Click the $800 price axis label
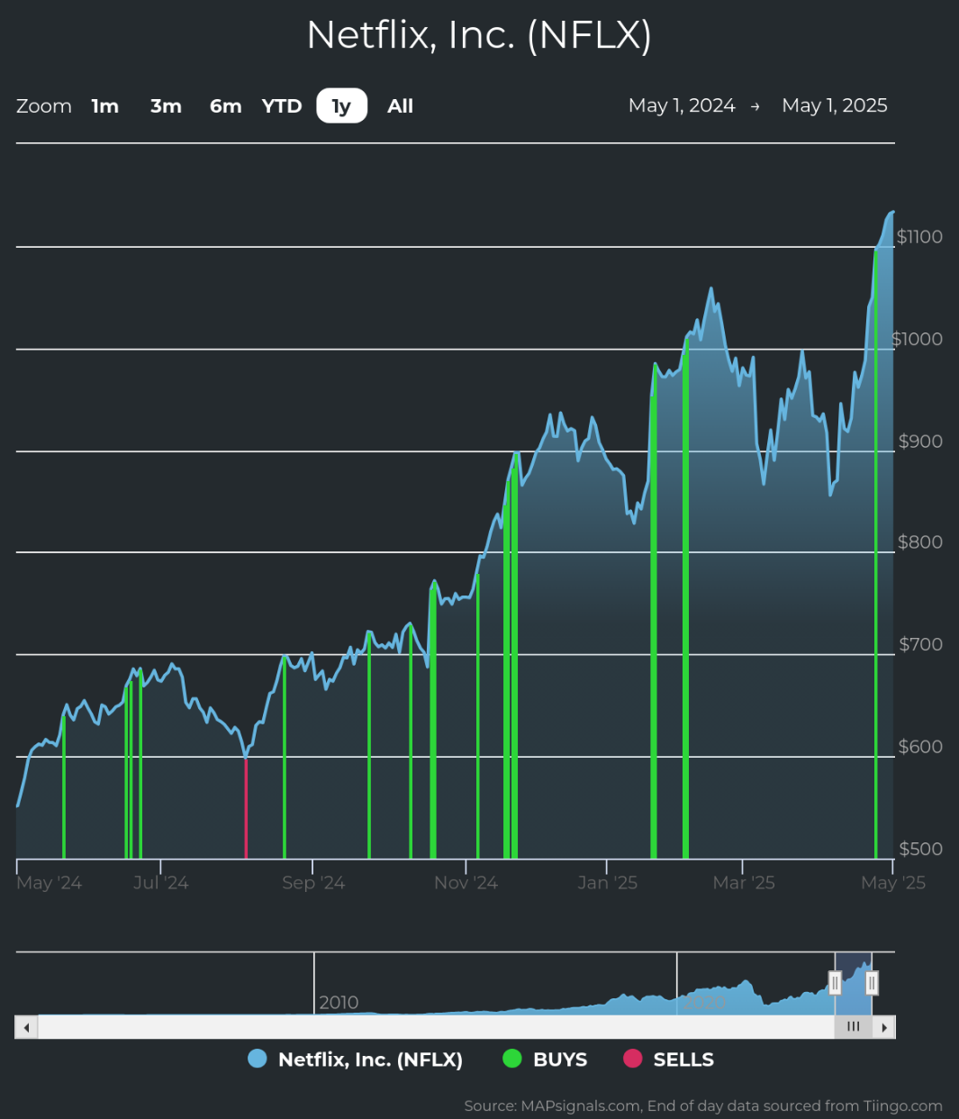This screenshot has height=1119, width=959. 920,542
